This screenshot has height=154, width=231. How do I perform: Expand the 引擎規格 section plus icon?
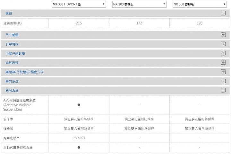pos(223,44)
